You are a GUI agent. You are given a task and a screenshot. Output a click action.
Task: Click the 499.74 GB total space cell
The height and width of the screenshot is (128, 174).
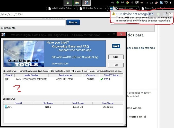pyautogui.click(x=78, y=107)
